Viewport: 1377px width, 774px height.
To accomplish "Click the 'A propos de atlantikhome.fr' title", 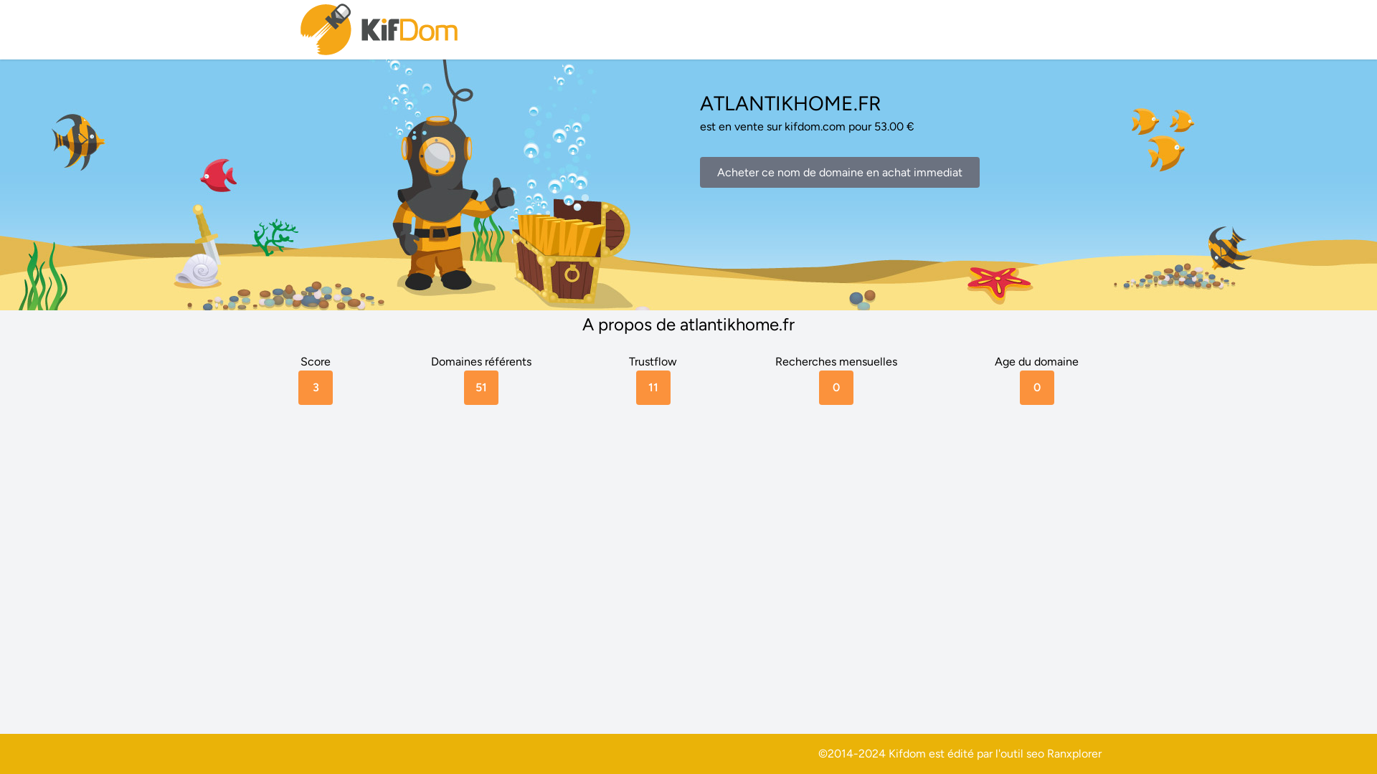I will [x=688, y=325].
